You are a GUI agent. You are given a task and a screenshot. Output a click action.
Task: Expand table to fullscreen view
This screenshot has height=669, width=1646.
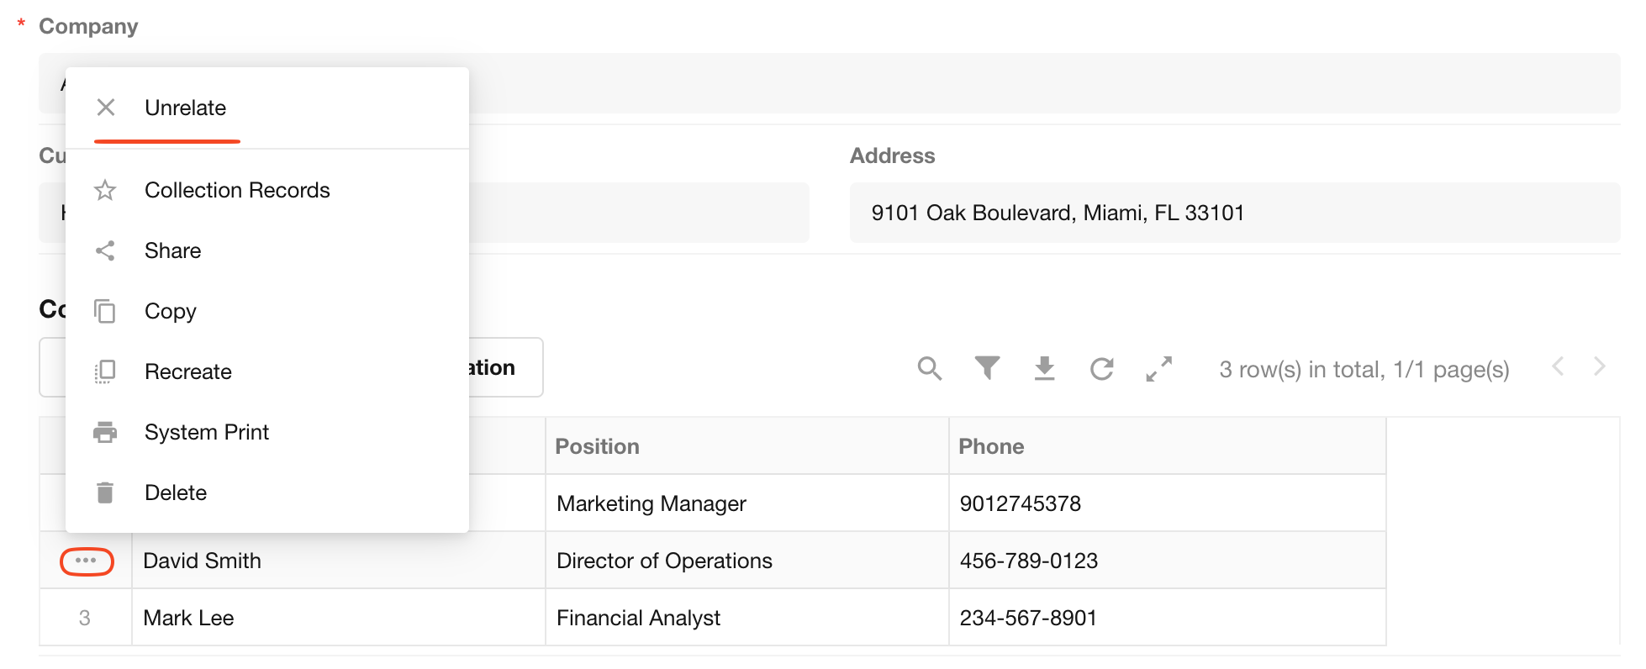click(x=1158, y=368)
